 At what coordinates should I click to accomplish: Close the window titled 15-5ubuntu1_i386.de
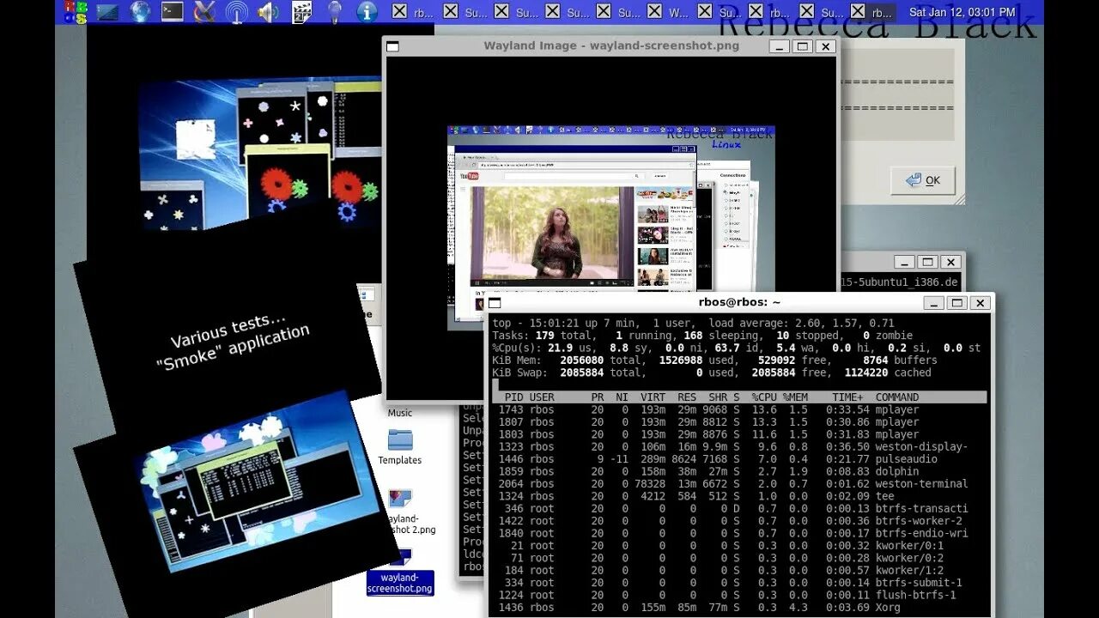(950, 262)
